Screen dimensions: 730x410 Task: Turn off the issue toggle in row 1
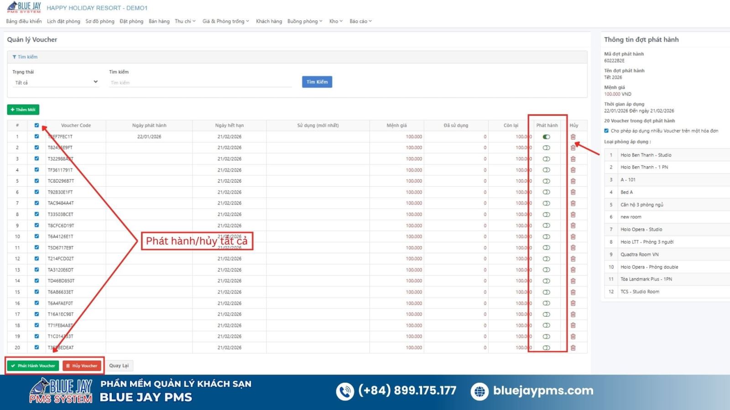[x=546, y=137]
